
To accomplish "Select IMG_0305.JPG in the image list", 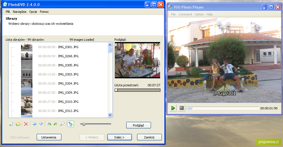I will pyautogui.click(x=68, y=65).
